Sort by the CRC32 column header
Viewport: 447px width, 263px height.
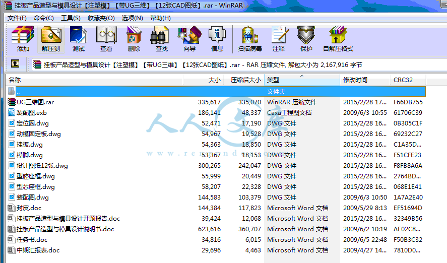(408, 80)
